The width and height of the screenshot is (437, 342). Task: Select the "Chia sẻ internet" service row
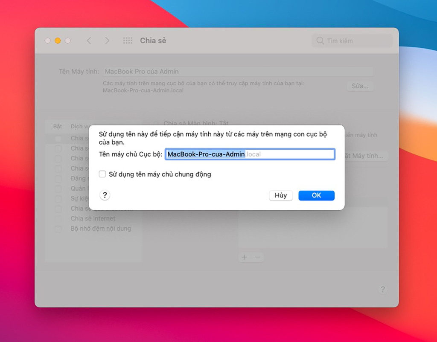tap(93, 219)
